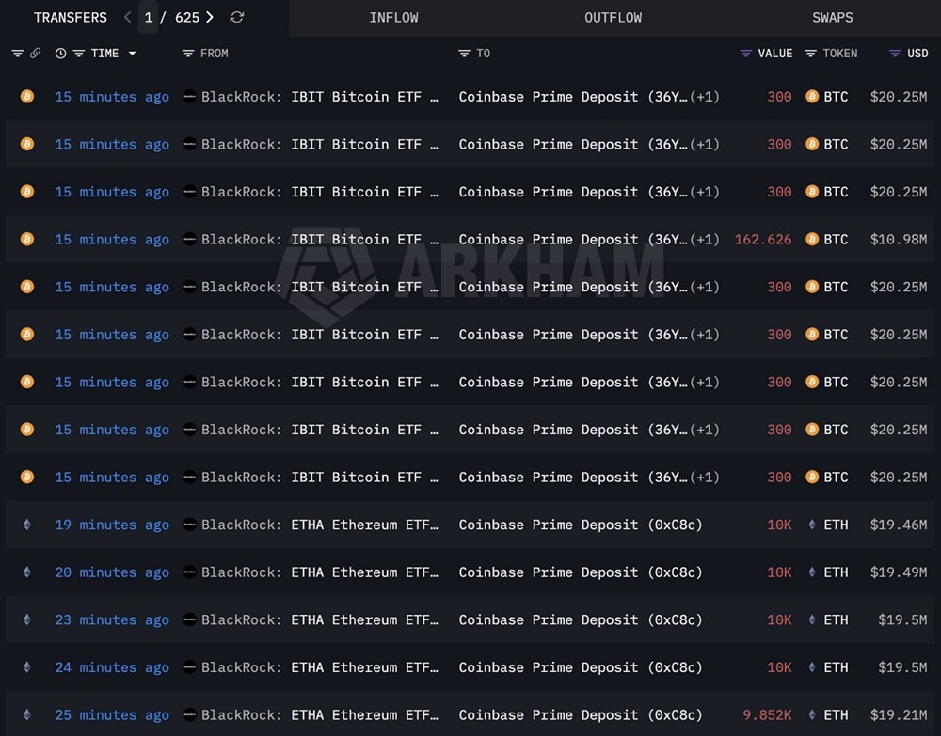Click the leftmost filter icon in the header row
Screen dimensions: 941x736
(16, 54)
